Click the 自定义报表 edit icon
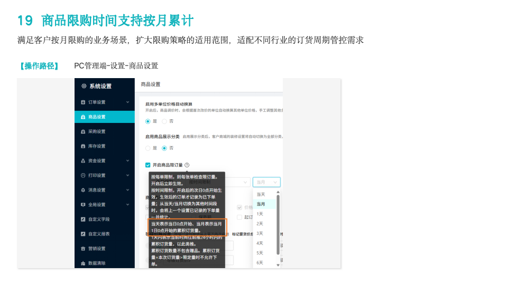Screen dimensions: 507x285 [83, 234]
